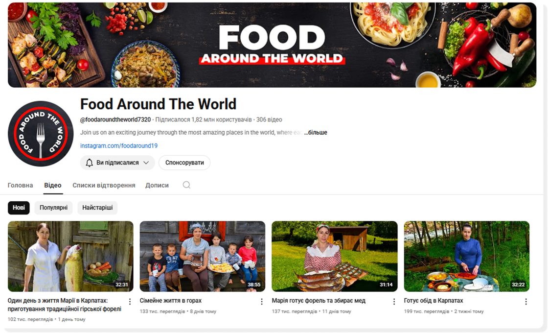Click the channel name heading Food Around The World
Screen dimensions: 548x333
point(159,104)
